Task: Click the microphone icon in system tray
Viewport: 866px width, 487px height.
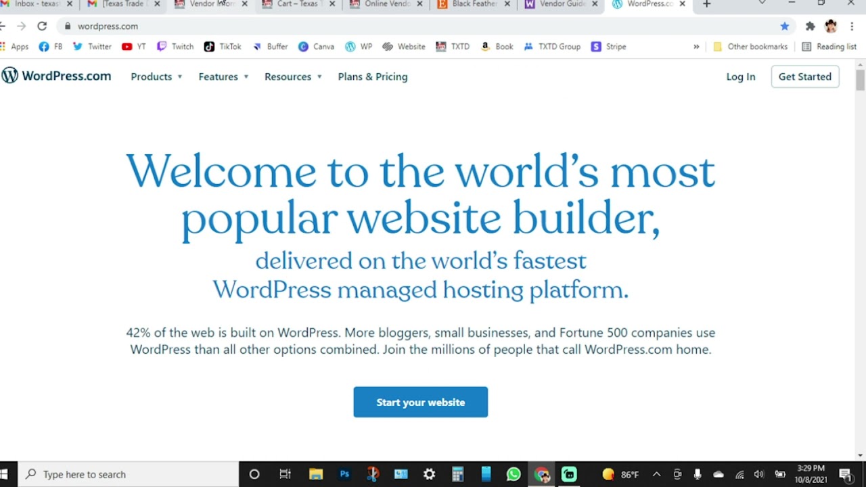Action: (x=698, y=474)
